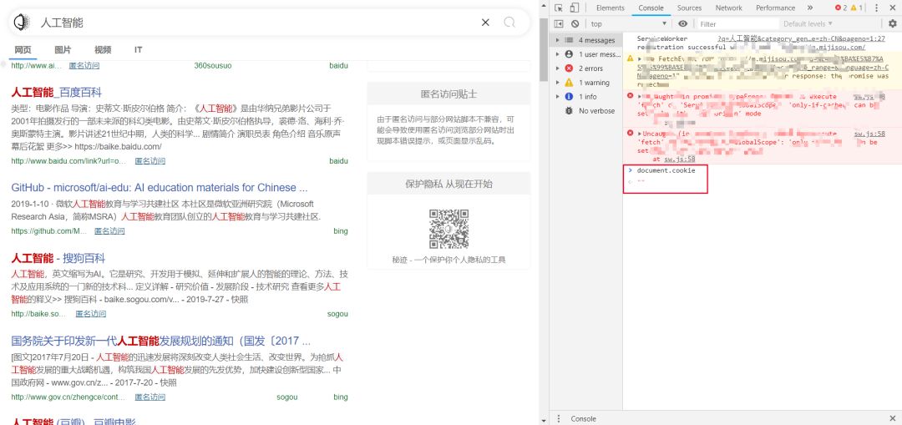Switch to the Console tab
902x425 pixels.
[x=651, y=8]
